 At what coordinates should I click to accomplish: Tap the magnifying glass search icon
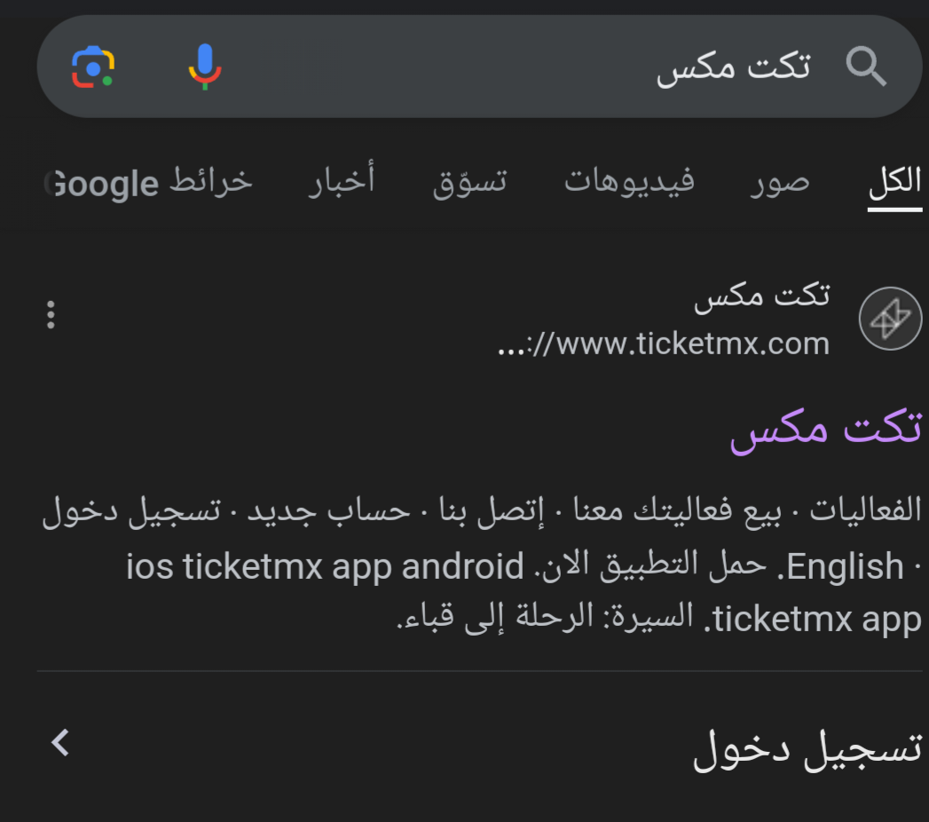tap(866, 67)
